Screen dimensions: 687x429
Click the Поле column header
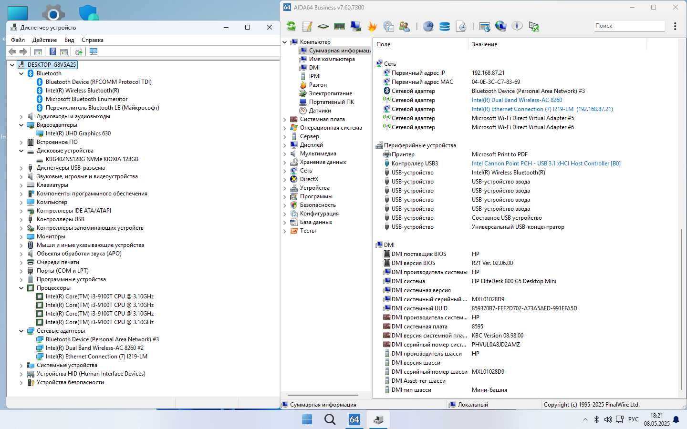pos(421,44)
